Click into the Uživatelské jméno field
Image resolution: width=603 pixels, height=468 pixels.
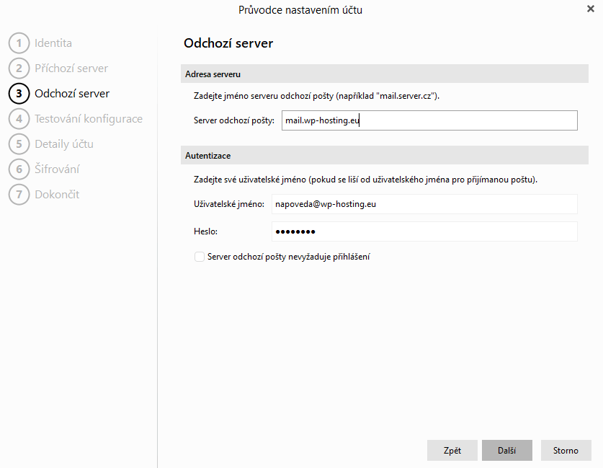[x=424, y=204]
